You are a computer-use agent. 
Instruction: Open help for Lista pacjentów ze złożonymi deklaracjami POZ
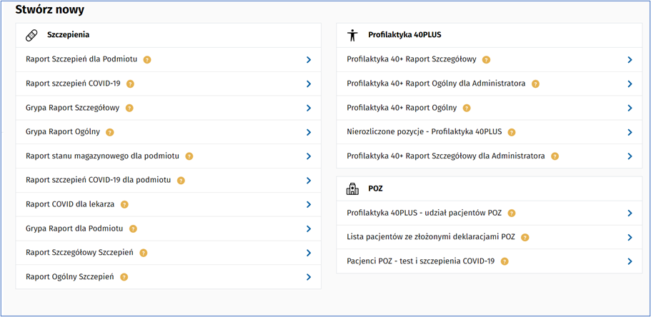pos(525,237)
